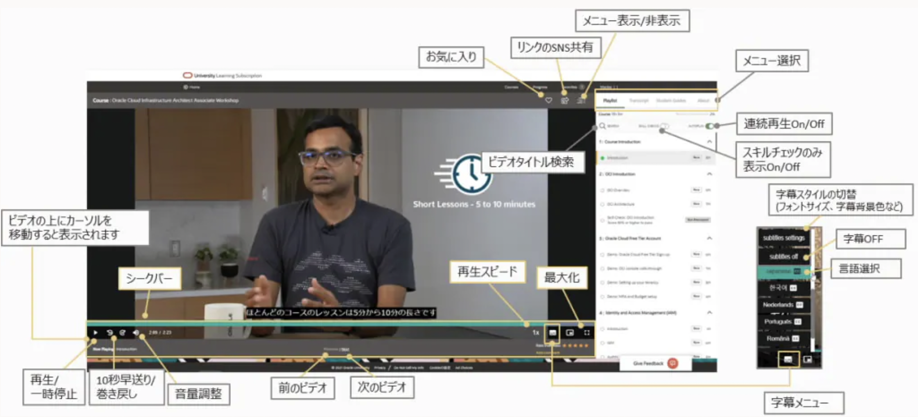Select Română subtitles in the popup
Image resolution: width=918 pixels, height=417 pixels.
point(783,338)
